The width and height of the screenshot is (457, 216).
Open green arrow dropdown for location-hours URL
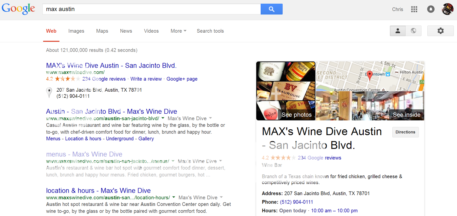173,197
